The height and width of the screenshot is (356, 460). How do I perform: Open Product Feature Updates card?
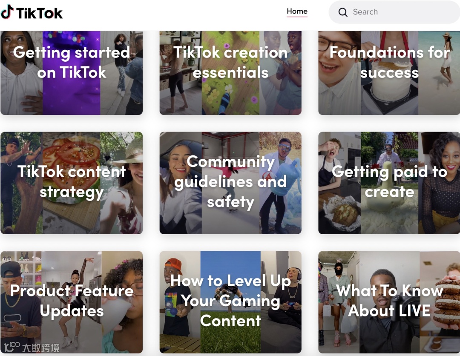72,302
